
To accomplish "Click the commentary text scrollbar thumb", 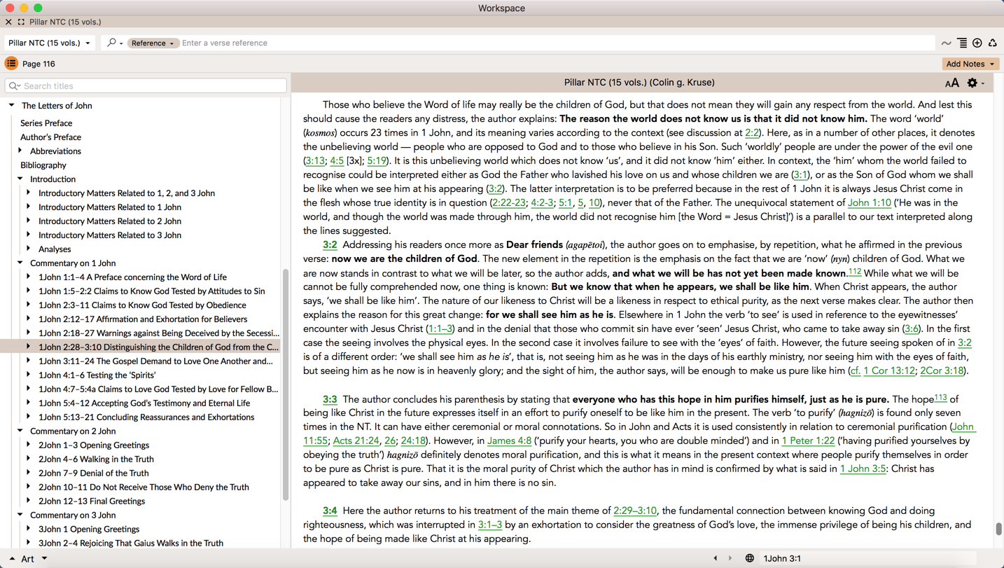I will pos(998,529).
